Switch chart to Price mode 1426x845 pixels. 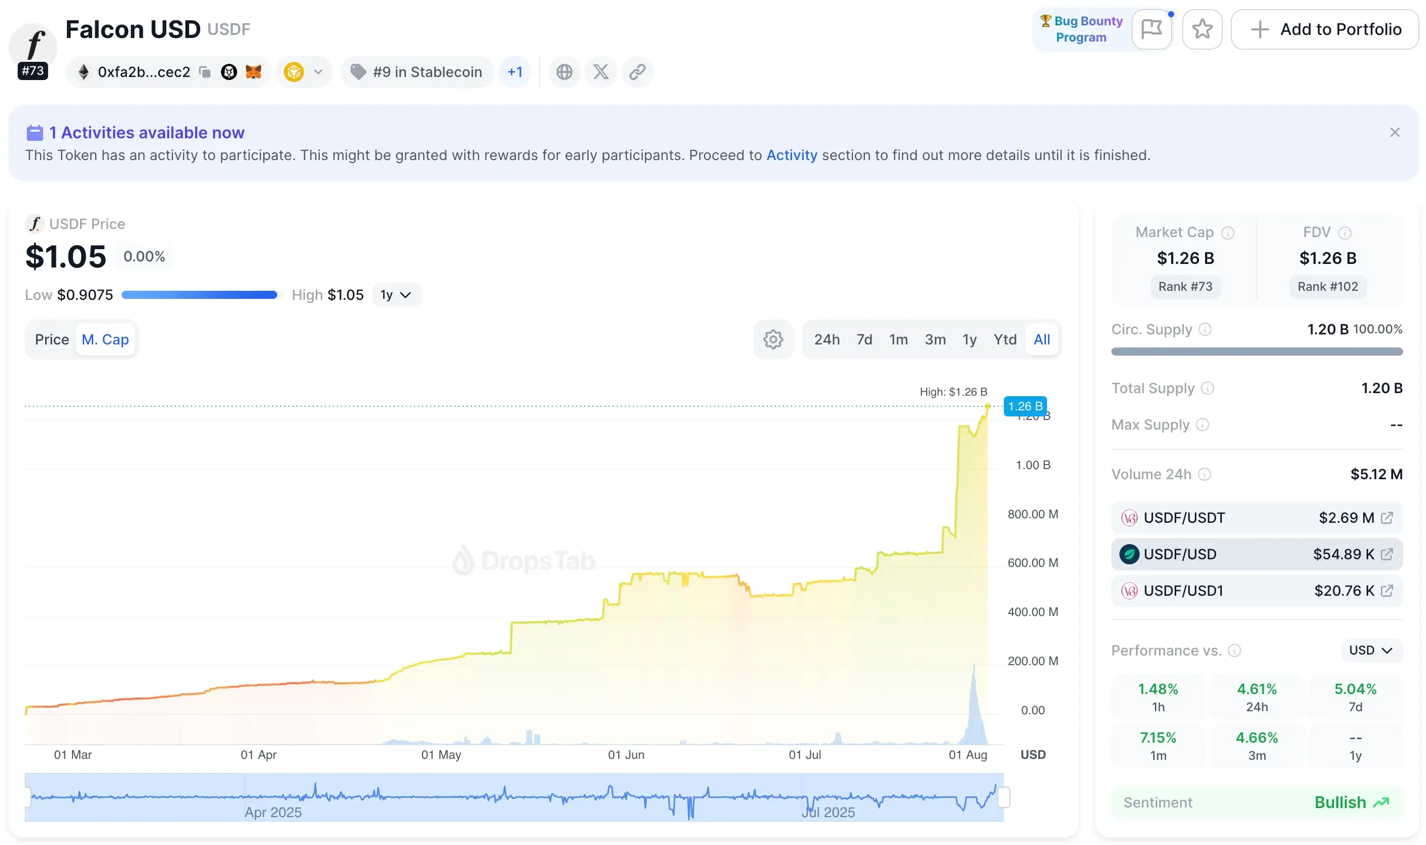pos(52,339)
